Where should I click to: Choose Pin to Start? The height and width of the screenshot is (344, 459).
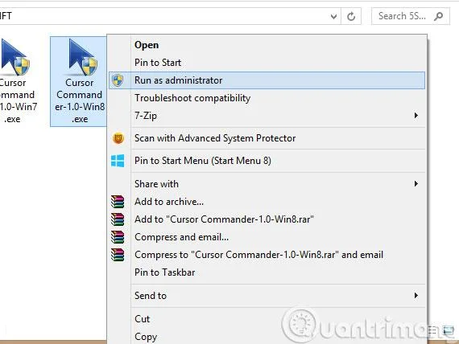[x=267, y=63]
